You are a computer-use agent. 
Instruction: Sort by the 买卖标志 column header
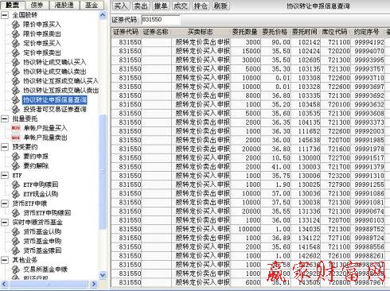[x=201, y=32]
